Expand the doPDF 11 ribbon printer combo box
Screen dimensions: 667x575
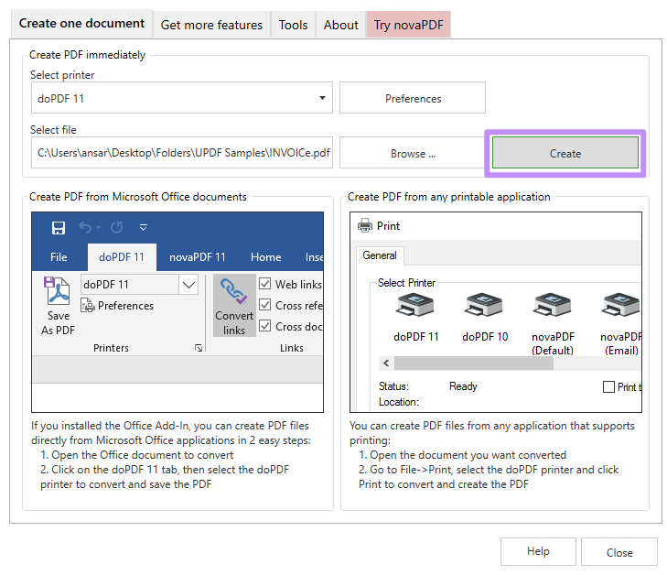188,285
